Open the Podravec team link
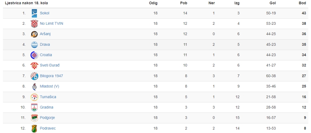The width and height of the screenshot is (311, 133). 48,128
